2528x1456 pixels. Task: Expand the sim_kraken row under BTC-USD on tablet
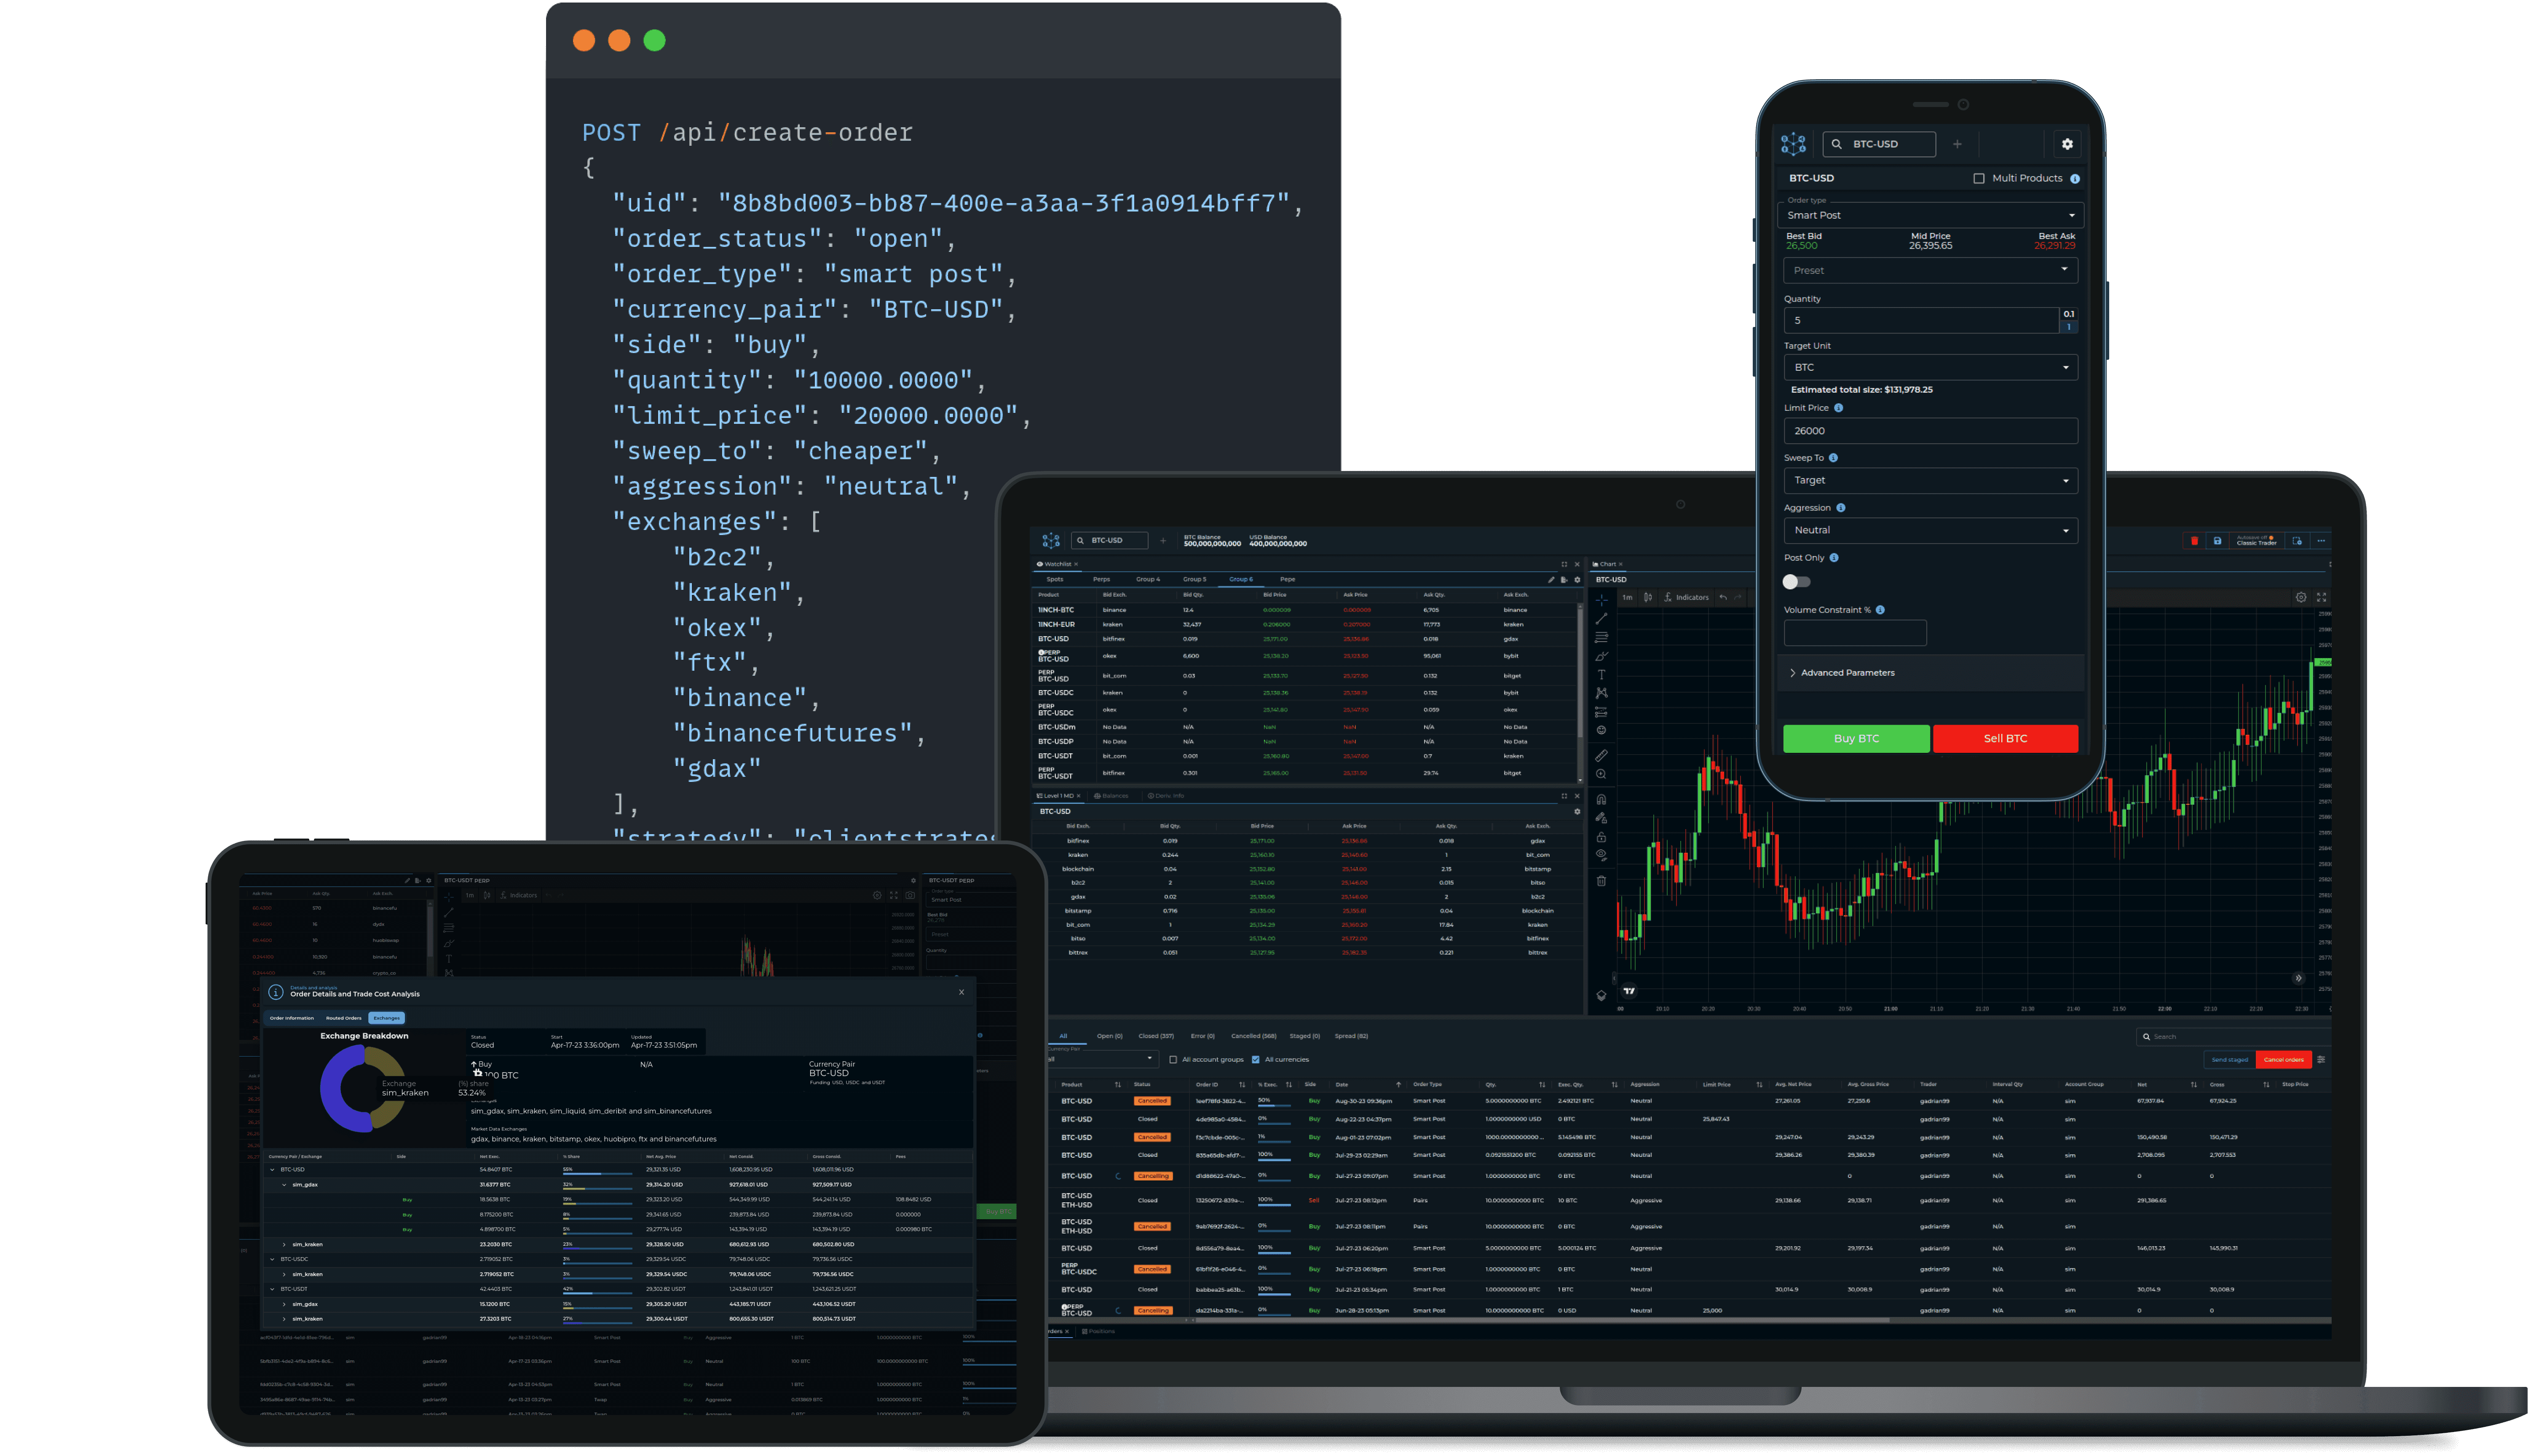click(x=284, y=1245)
